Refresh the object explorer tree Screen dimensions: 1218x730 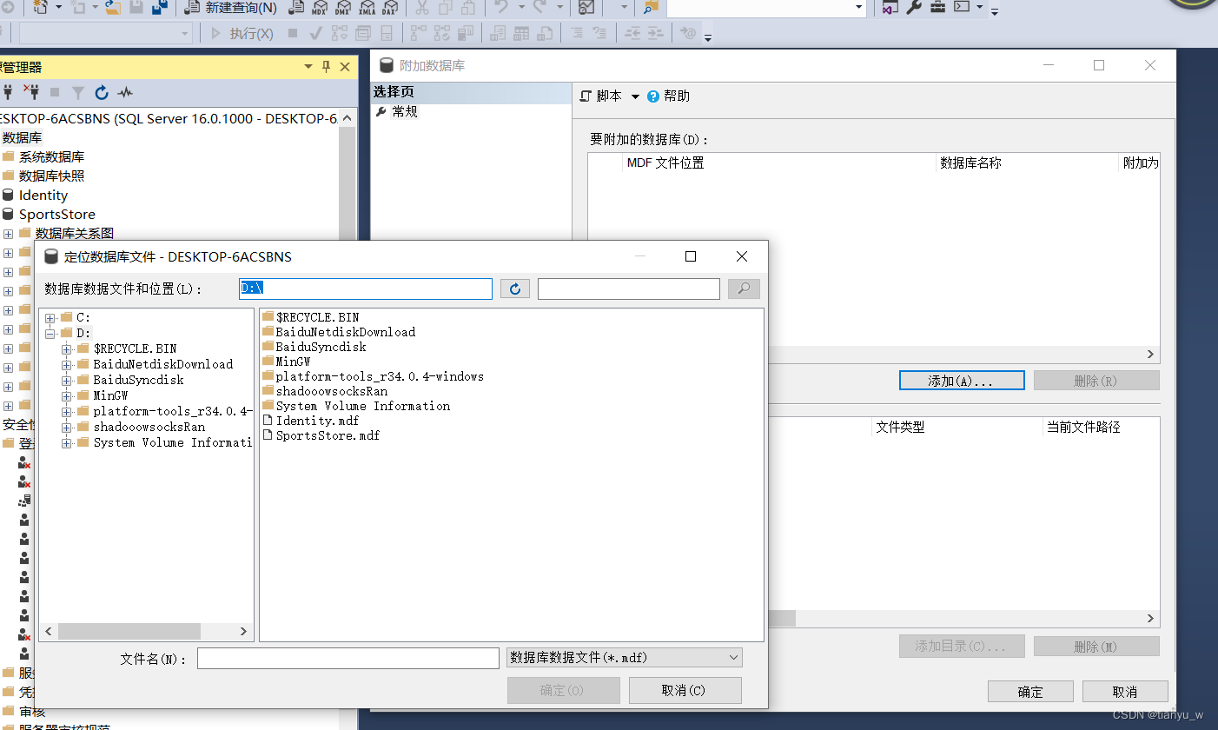coord(101,92)
